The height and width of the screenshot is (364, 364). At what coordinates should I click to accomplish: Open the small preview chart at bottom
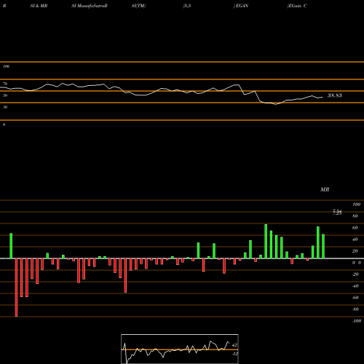[180, 349]
